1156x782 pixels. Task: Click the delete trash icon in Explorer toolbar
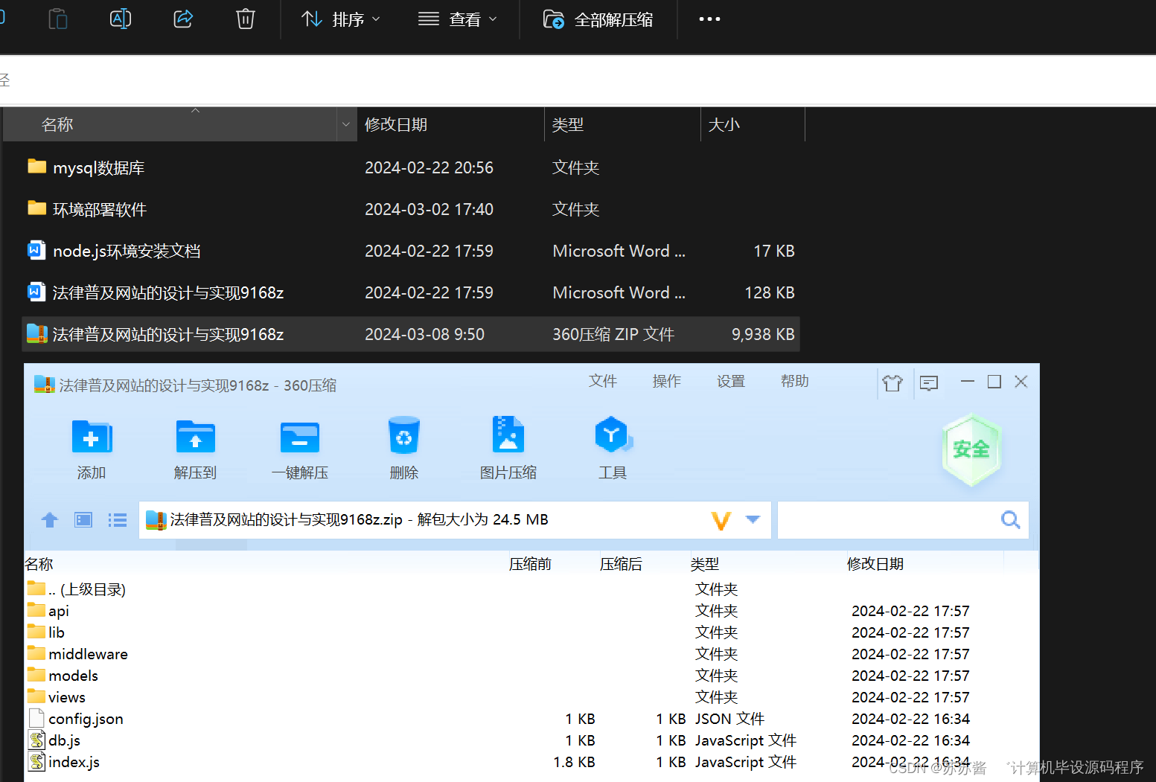245,19
